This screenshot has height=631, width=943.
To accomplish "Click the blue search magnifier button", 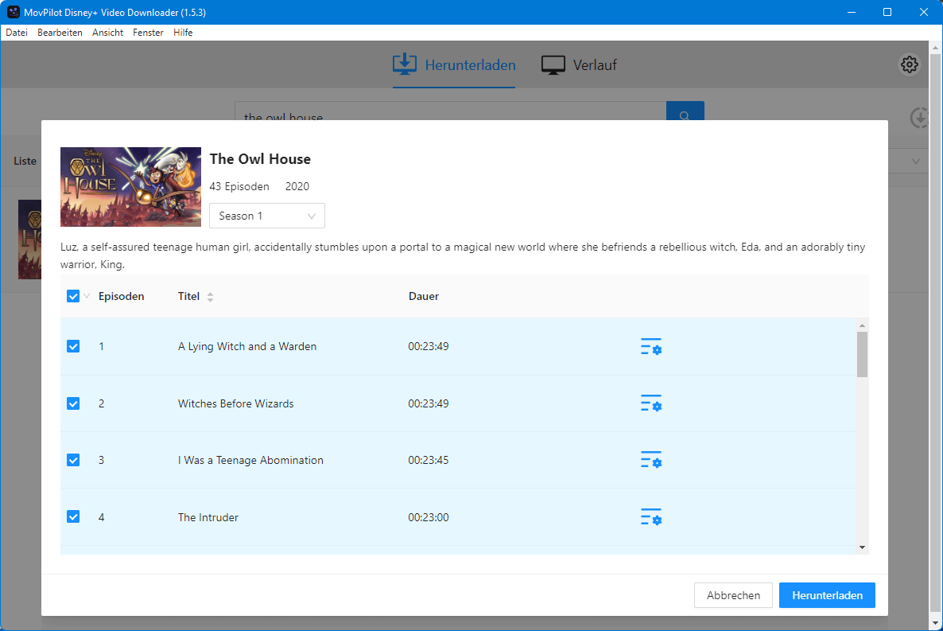I will click(685, 111).
